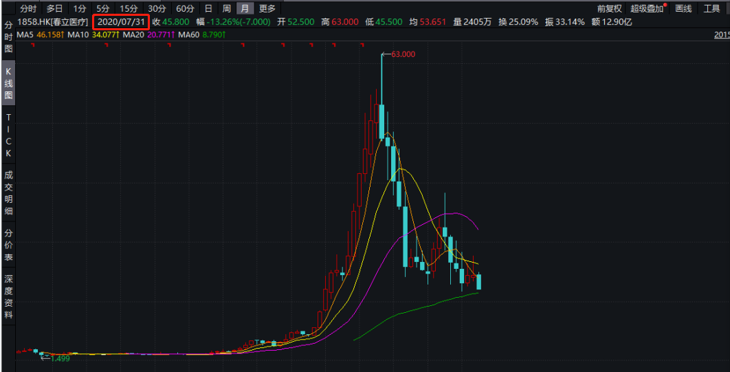Click the 均 53.651 average value
The width and height of the screenshot is (730, 372).
click(428, 22)
